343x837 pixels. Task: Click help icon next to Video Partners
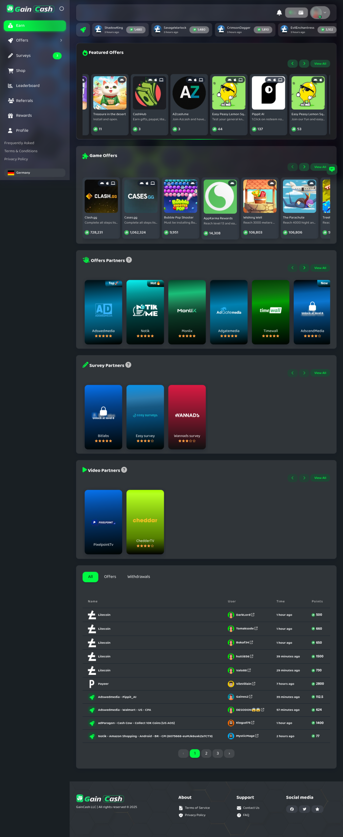[x=124, y=470]
